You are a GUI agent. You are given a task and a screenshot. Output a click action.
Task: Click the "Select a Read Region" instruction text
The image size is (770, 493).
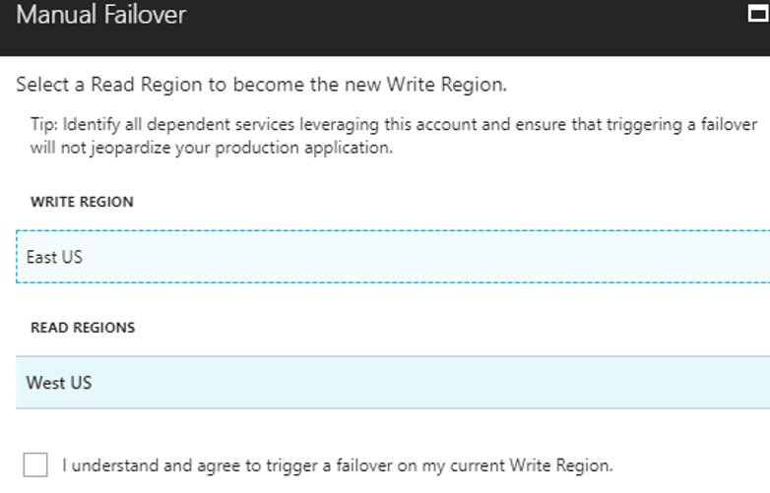pyautogui.click(x=261, y=85)
